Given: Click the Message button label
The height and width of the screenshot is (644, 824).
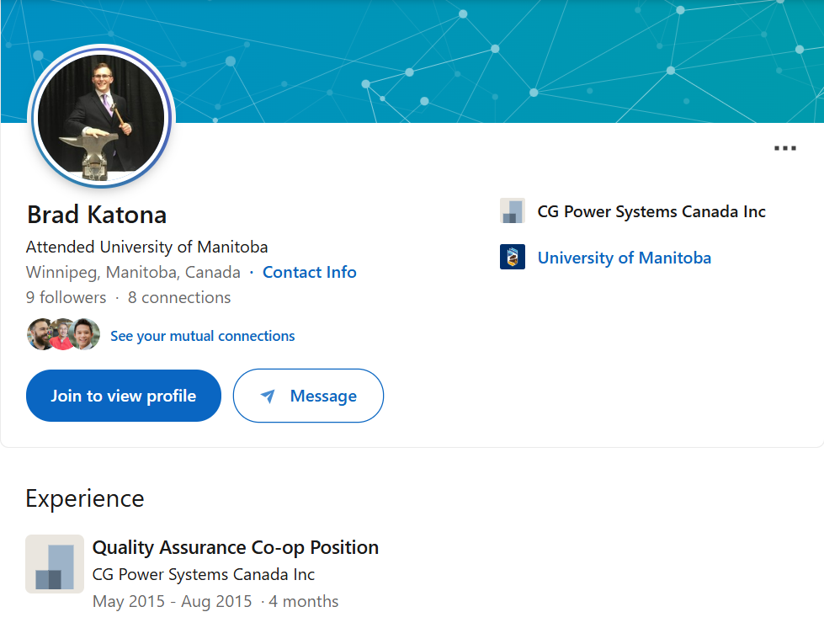Looking at the screenshot, I should click(x=323, y=396).
